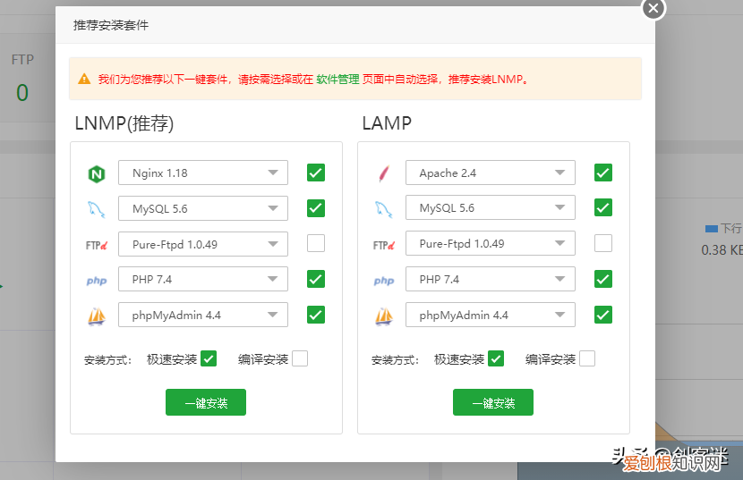Close the recommended packages dialog
This screenshot has width=743, height=480.
click(x=653, y=8)
